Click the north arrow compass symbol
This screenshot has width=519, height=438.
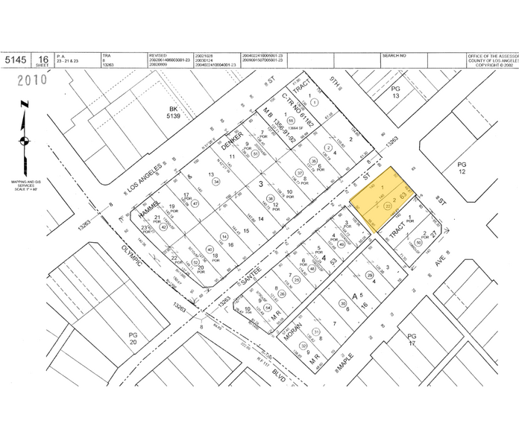[x=24, y=138]
